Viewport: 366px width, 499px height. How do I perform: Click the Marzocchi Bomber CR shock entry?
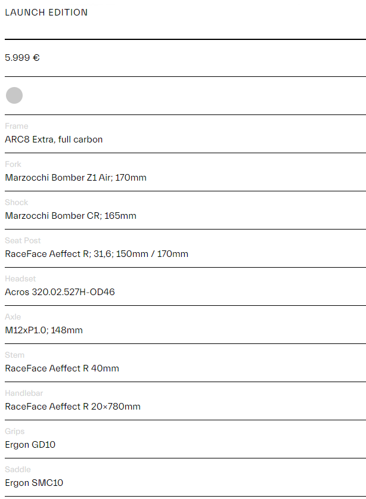coord(71,216)
